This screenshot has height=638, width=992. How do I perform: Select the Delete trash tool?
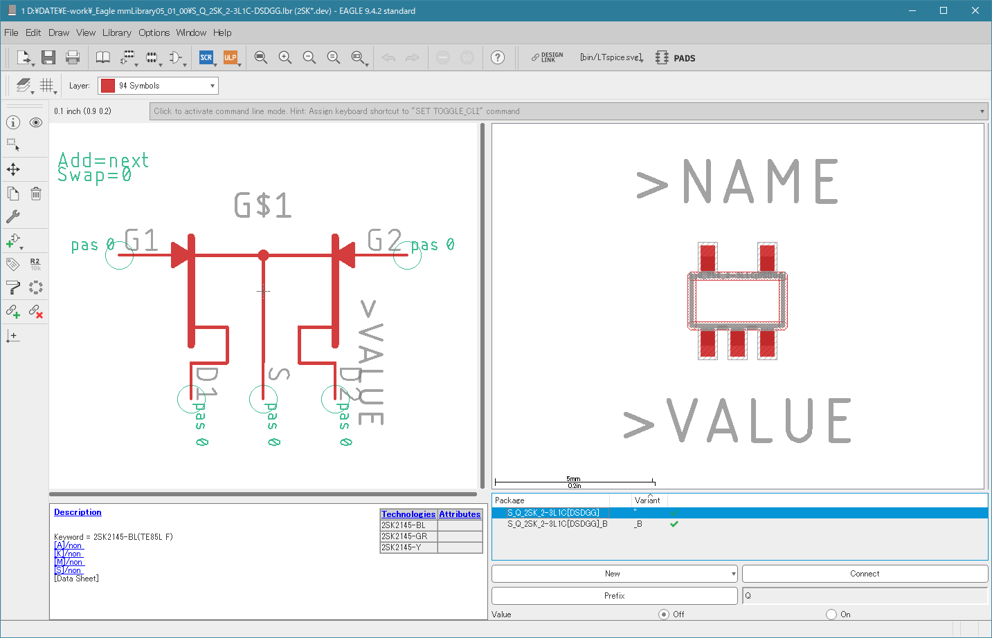click(36, 194)
